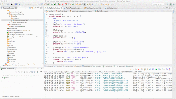Click the green plus icon in Boot Dashboard
Screen dimensions: 176x99
38,72
